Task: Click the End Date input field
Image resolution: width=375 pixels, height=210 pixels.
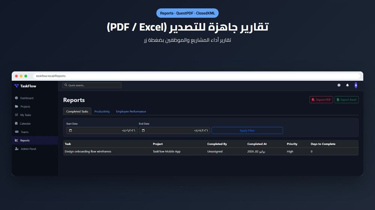Action: (x=174, y=130)
